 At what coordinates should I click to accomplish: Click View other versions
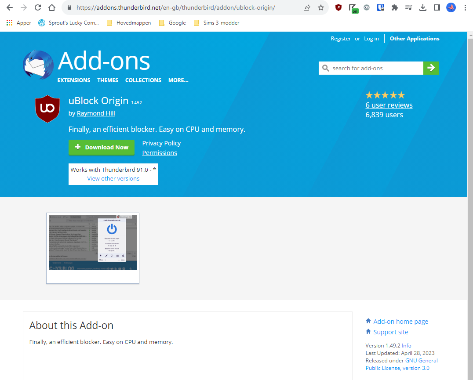coord(113,178)
